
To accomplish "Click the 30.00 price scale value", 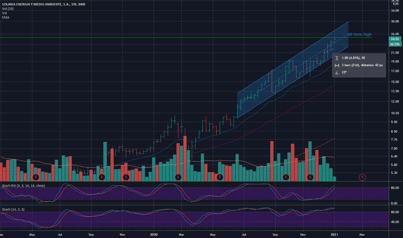I will 395,21.
